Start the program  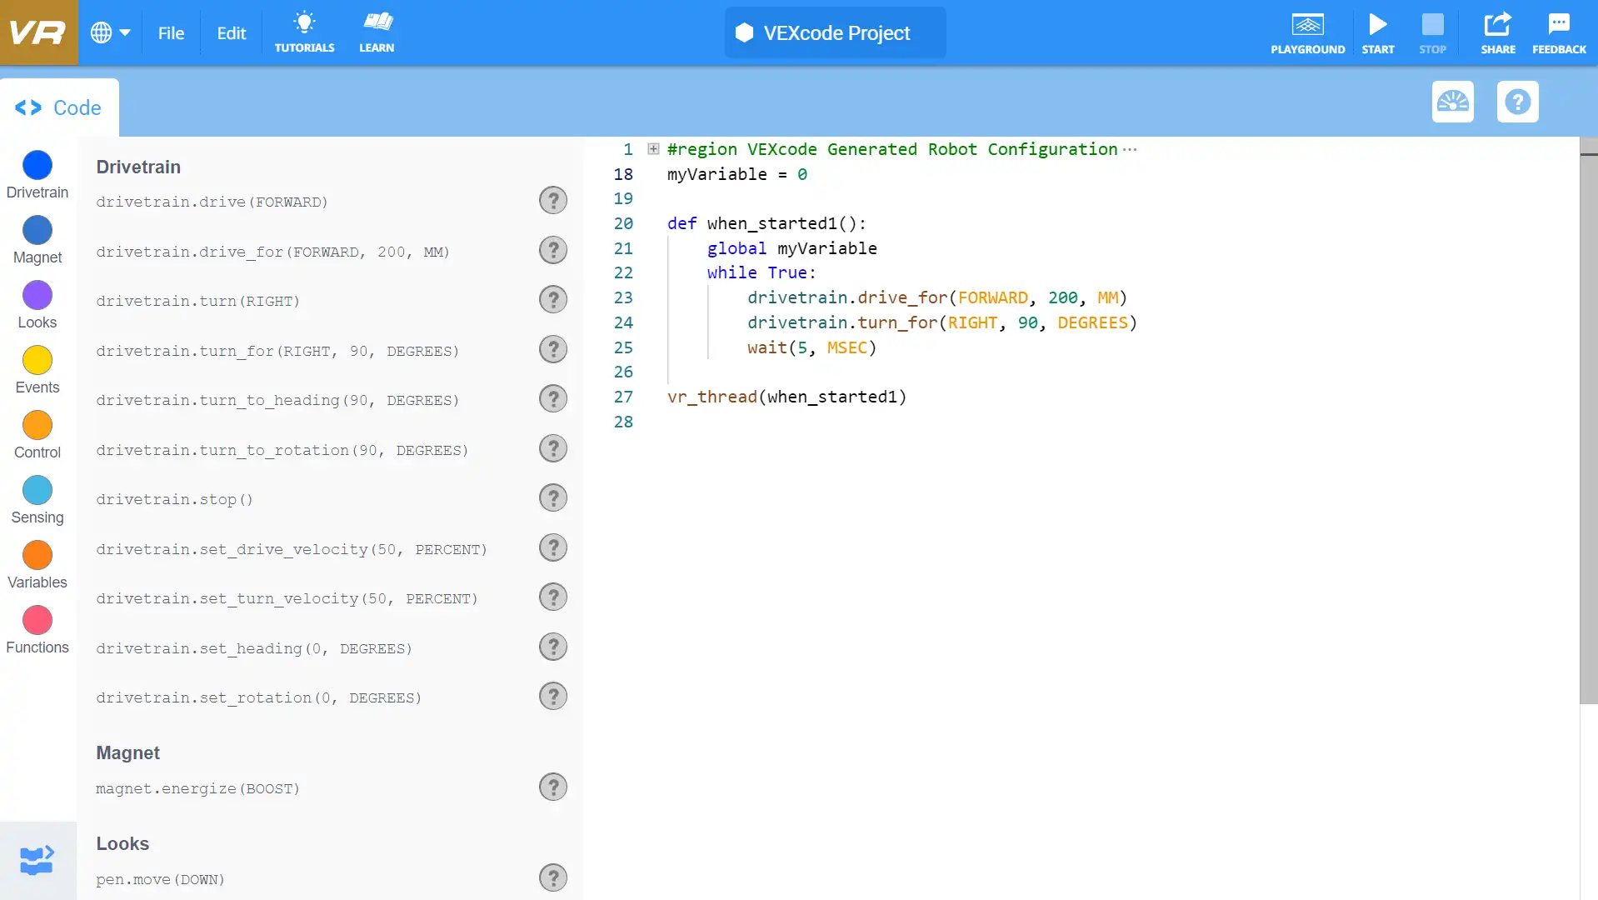[x=1377, y=32]
